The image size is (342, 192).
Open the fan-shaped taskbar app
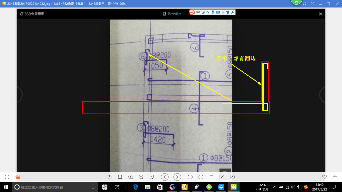(x=105, y=187)
